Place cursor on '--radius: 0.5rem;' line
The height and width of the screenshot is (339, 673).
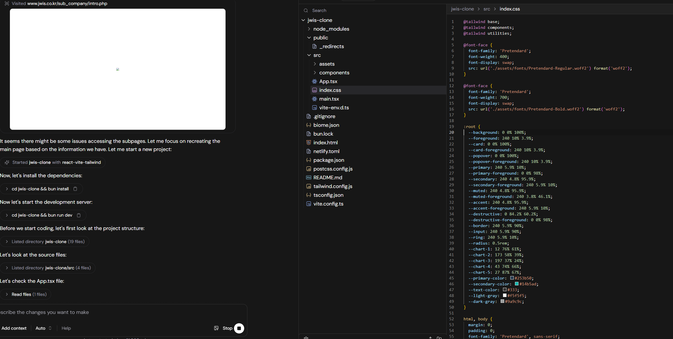click(489, 243)
